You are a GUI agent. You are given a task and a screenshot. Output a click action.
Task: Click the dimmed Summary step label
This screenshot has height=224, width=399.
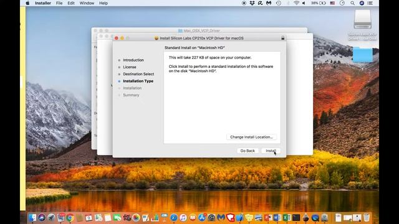131,95
